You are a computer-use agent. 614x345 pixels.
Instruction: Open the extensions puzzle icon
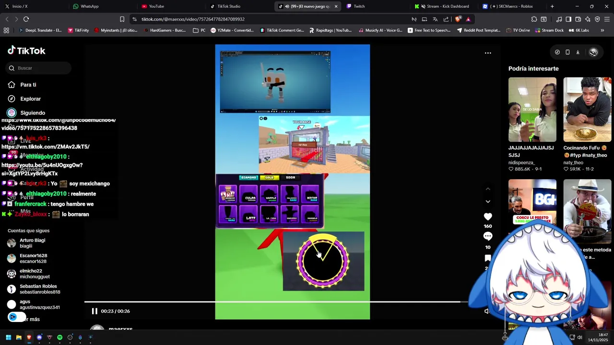(x=534, y=19)
